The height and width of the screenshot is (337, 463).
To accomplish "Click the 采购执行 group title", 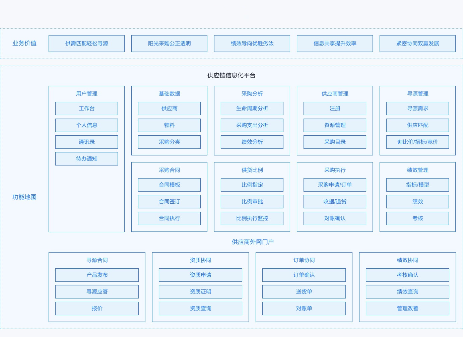I will point(335,170).
